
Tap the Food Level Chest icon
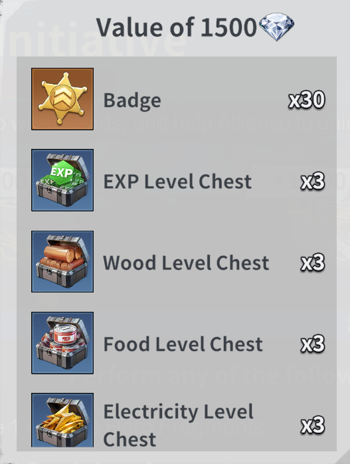click(x=62, y=342)
